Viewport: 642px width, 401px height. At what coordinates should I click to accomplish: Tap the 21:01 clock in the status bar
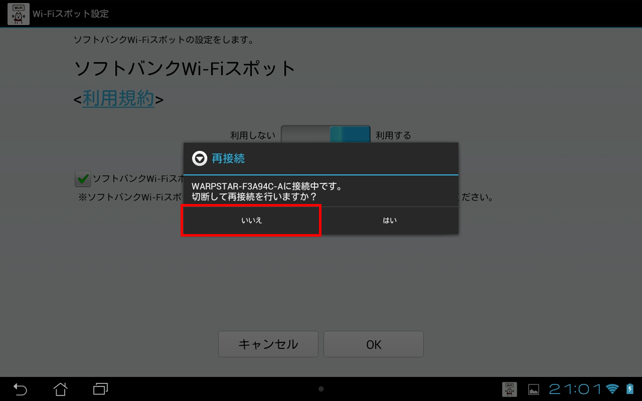click(576, 389)
